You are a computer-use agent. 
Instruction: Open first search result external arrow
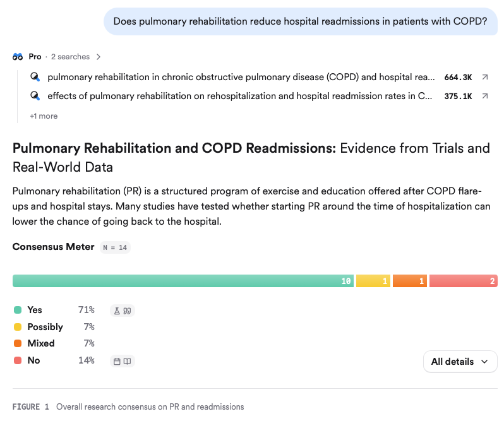coord(485,77)
